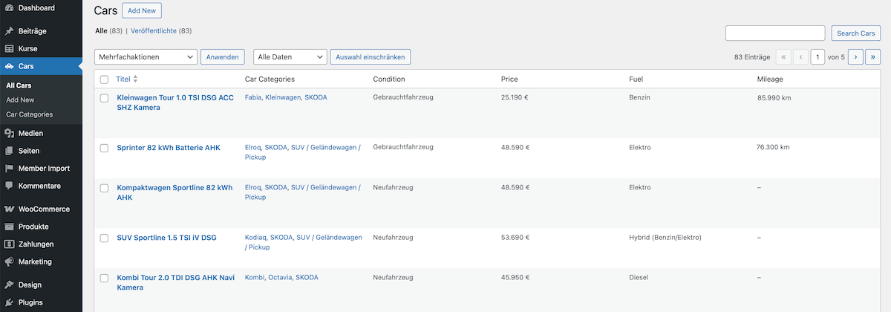Click the Kommentare speech bubble icon
Screen dimensions: 891x312
9,186
